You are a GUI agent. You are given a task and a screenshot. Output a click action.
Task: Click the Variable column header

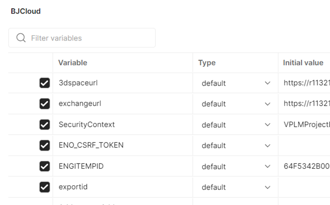click(72, 62)
